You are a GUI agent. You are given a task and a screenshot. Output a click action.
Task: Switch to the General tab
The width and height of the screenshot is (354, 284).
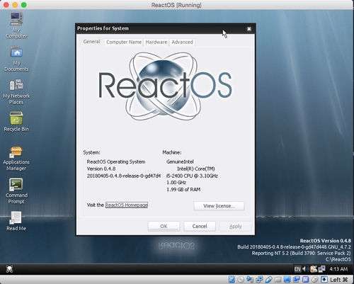click(91, 42)
